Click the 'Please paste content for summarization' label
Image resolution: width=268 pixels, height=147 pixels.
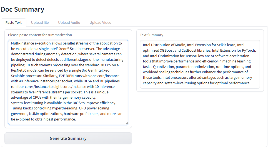40,35
